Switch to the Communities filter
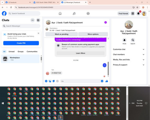150x120 pixels. point(32,52)
